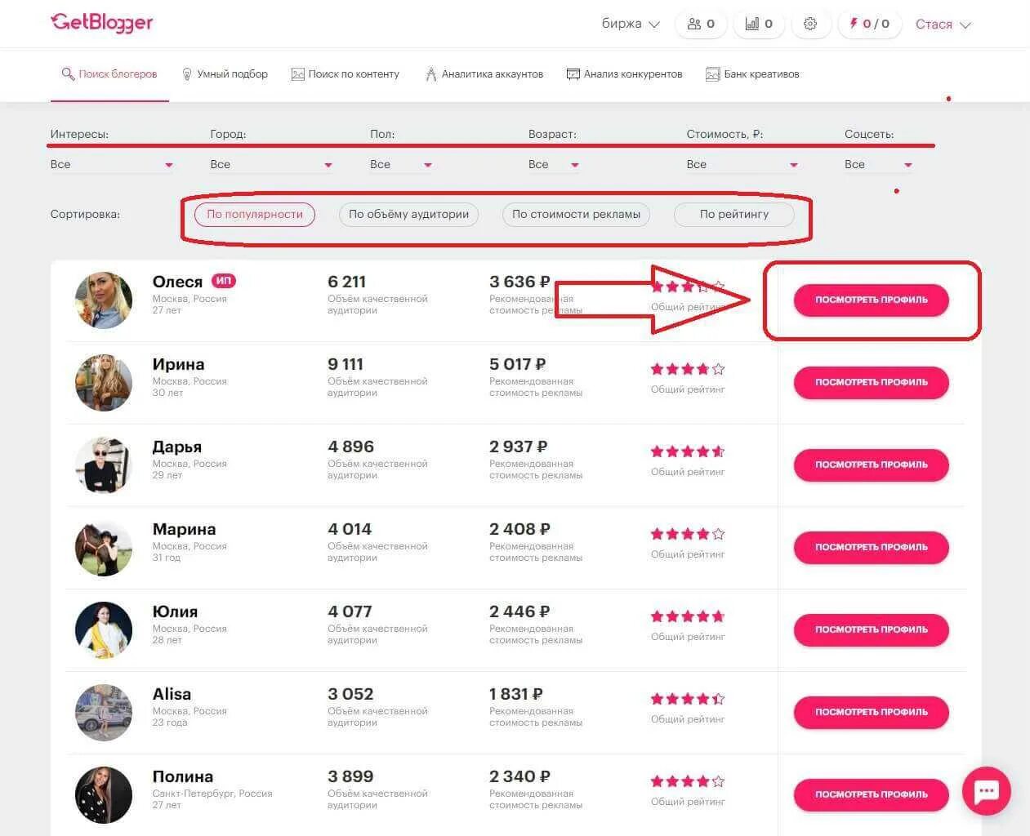Click monitor icon of Анализ конкурентов
The width and height of the screenshot is (1030, 836).
coord(573,74)
